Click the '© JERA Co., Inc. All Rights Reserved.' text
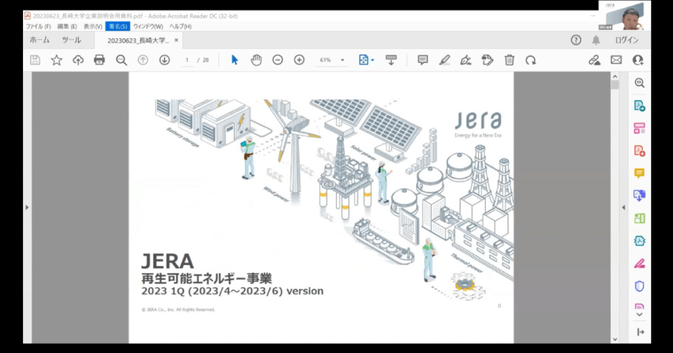 click(x=178, y=310)
